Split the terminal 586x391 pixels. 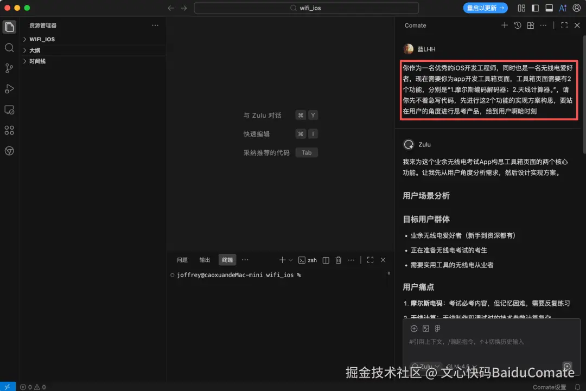point(326,260)
